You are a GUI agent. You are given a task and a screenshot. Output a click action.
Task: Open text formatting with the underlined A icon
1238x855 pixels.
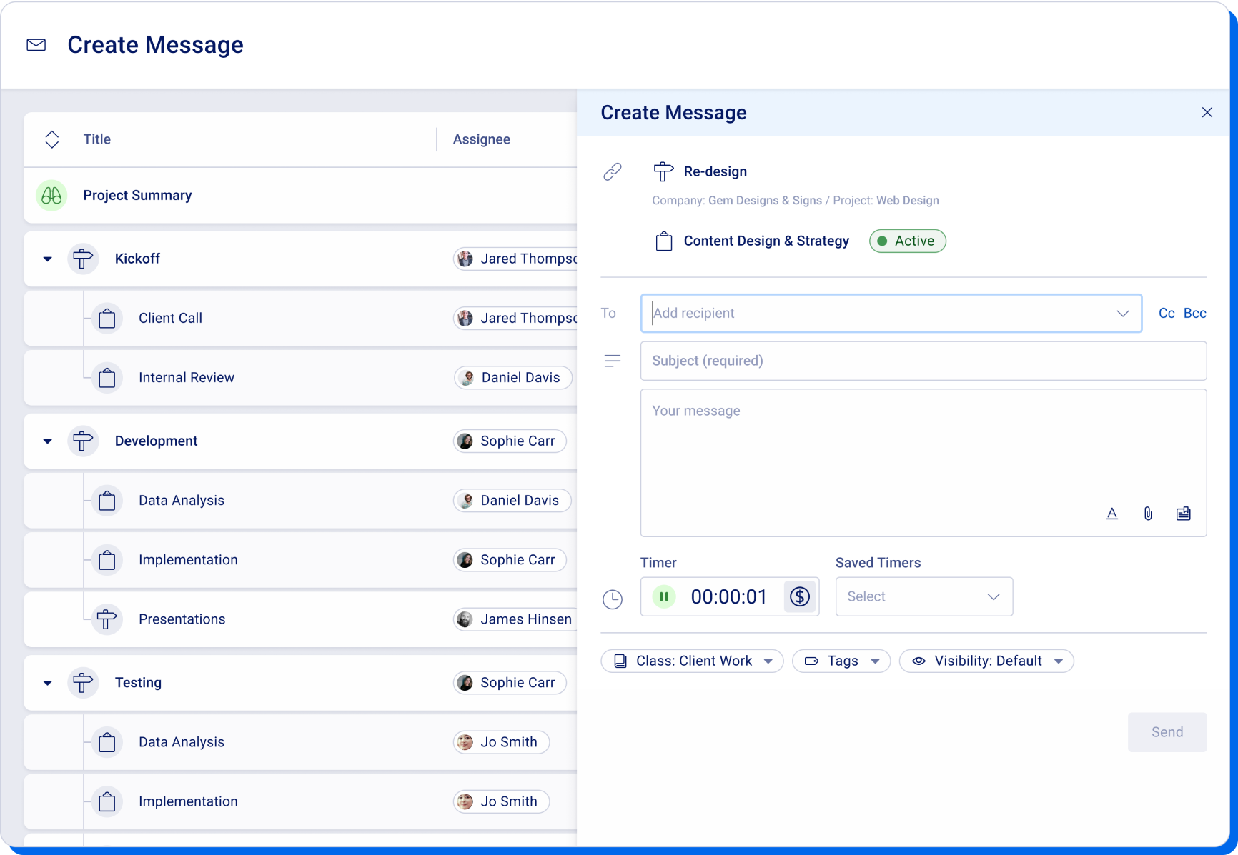click(x=1112, y=513)
